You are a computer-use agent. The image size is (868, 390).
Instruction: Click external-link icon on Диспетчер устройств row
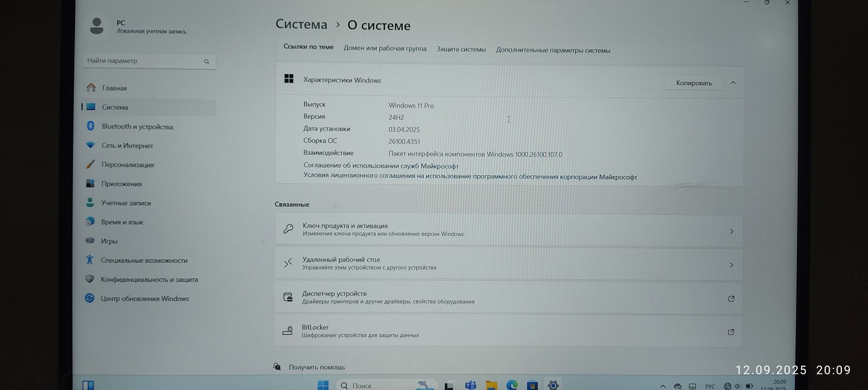(731, 299)
